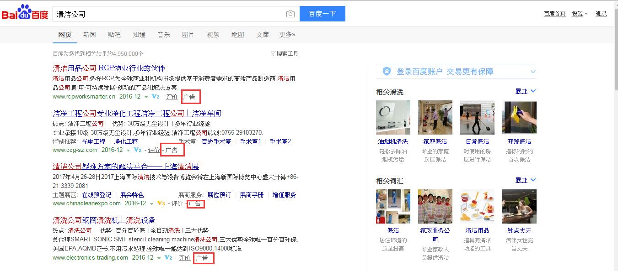618x271 pixels.
Task: Open the 开荒保洁 thumbnail image
Action: [519, 118]
